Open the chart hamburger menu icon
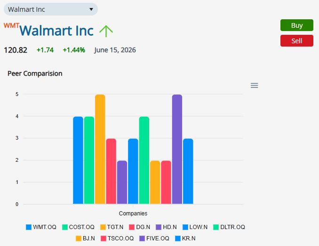Image resolution: width=319 pixels, height=246 pixels. click(254, 86)
